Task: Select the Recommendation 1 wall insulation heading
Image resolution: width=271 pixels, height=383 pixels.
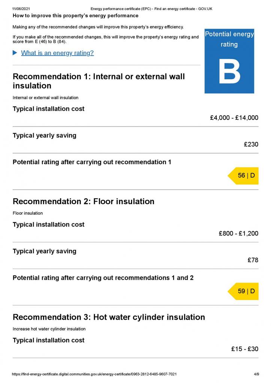Action: point(99,81)
